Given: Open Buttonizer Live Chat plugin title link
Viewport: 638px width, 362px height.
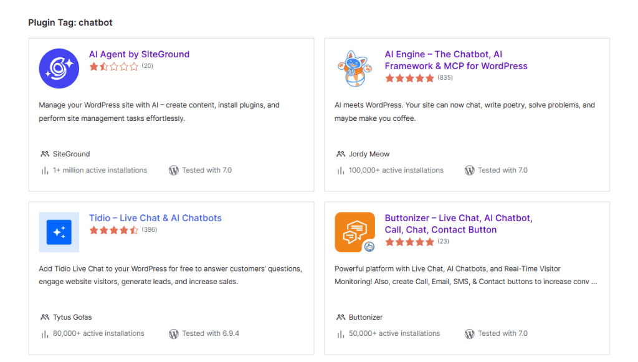Looking at the screenshot, I should tap(459, 224).
